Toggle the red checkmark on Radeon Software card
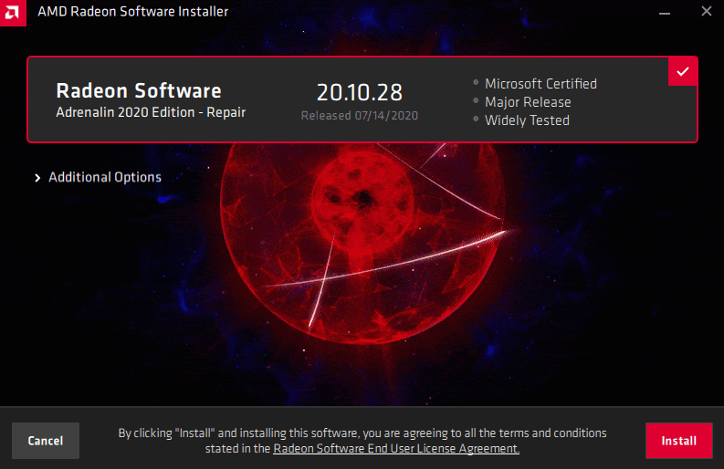724x469 pixels. [x=682, y=71]
